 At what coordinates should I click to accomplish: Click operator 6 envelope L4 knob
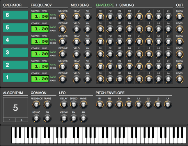168,17
